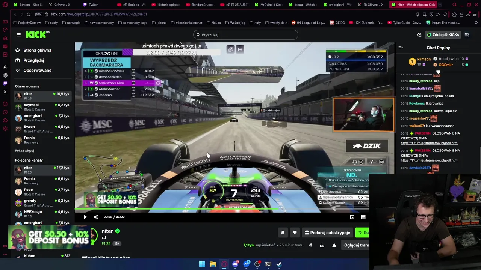The height and width of the screenshot is (270, 481).
Task: Open Popo channel in recommended list
Action: (42, 192)
